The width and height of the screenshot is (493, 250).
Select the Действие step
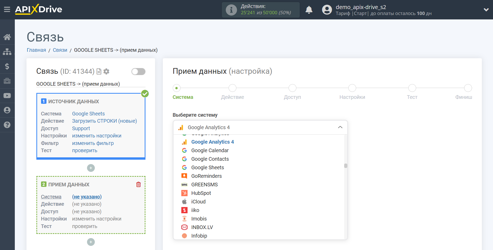[x=232, y=88]
